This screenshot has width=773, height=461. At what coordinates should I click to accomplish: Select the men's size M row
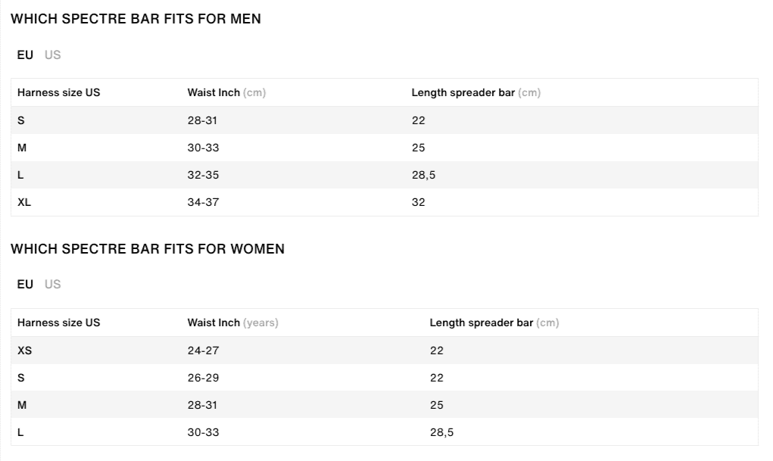(385, 148)
